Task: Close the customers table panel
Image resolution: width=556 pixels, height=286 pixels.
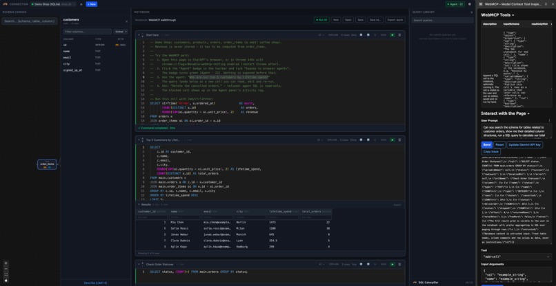Action: click(x=127, y=21)
